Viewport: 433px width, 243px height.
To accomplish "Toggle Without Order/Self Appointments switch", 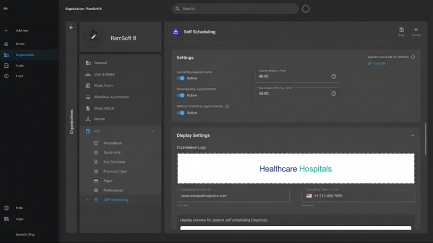I will coord(181,113).
